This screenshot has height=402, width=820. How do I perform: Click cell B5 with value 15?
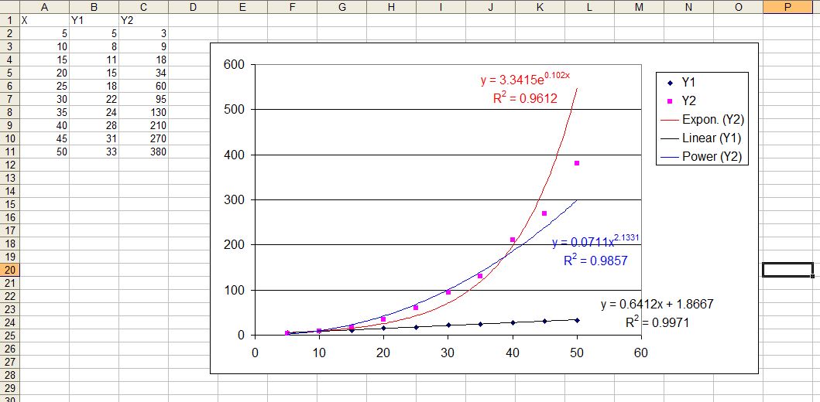pyautogui.click(x=94, y=73)
